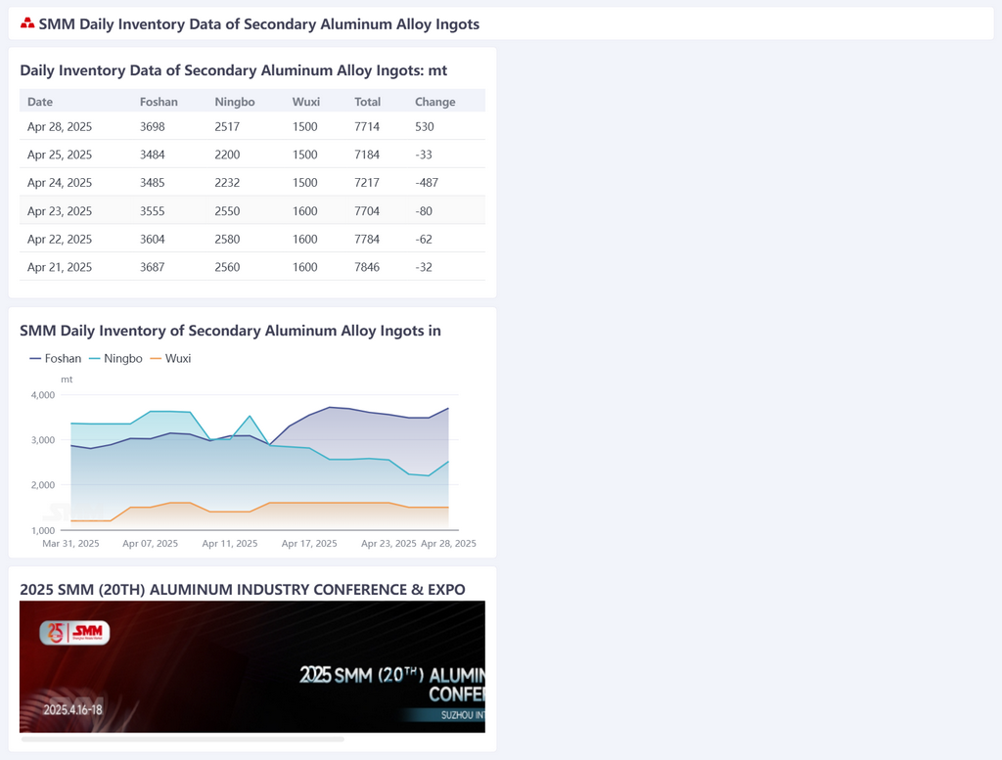This screenshot has width=1002, height=760.
Task: Click Ningbo value 2200
Action: 227,155
